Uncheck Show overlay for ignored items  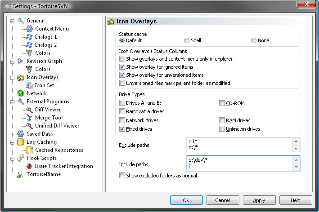[x=122, y=67]
